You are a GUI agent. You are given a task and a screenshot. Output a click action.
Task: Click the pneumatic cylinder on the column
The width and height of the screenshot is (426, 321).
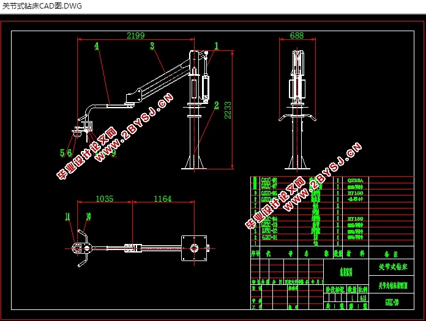click(206, 87)
